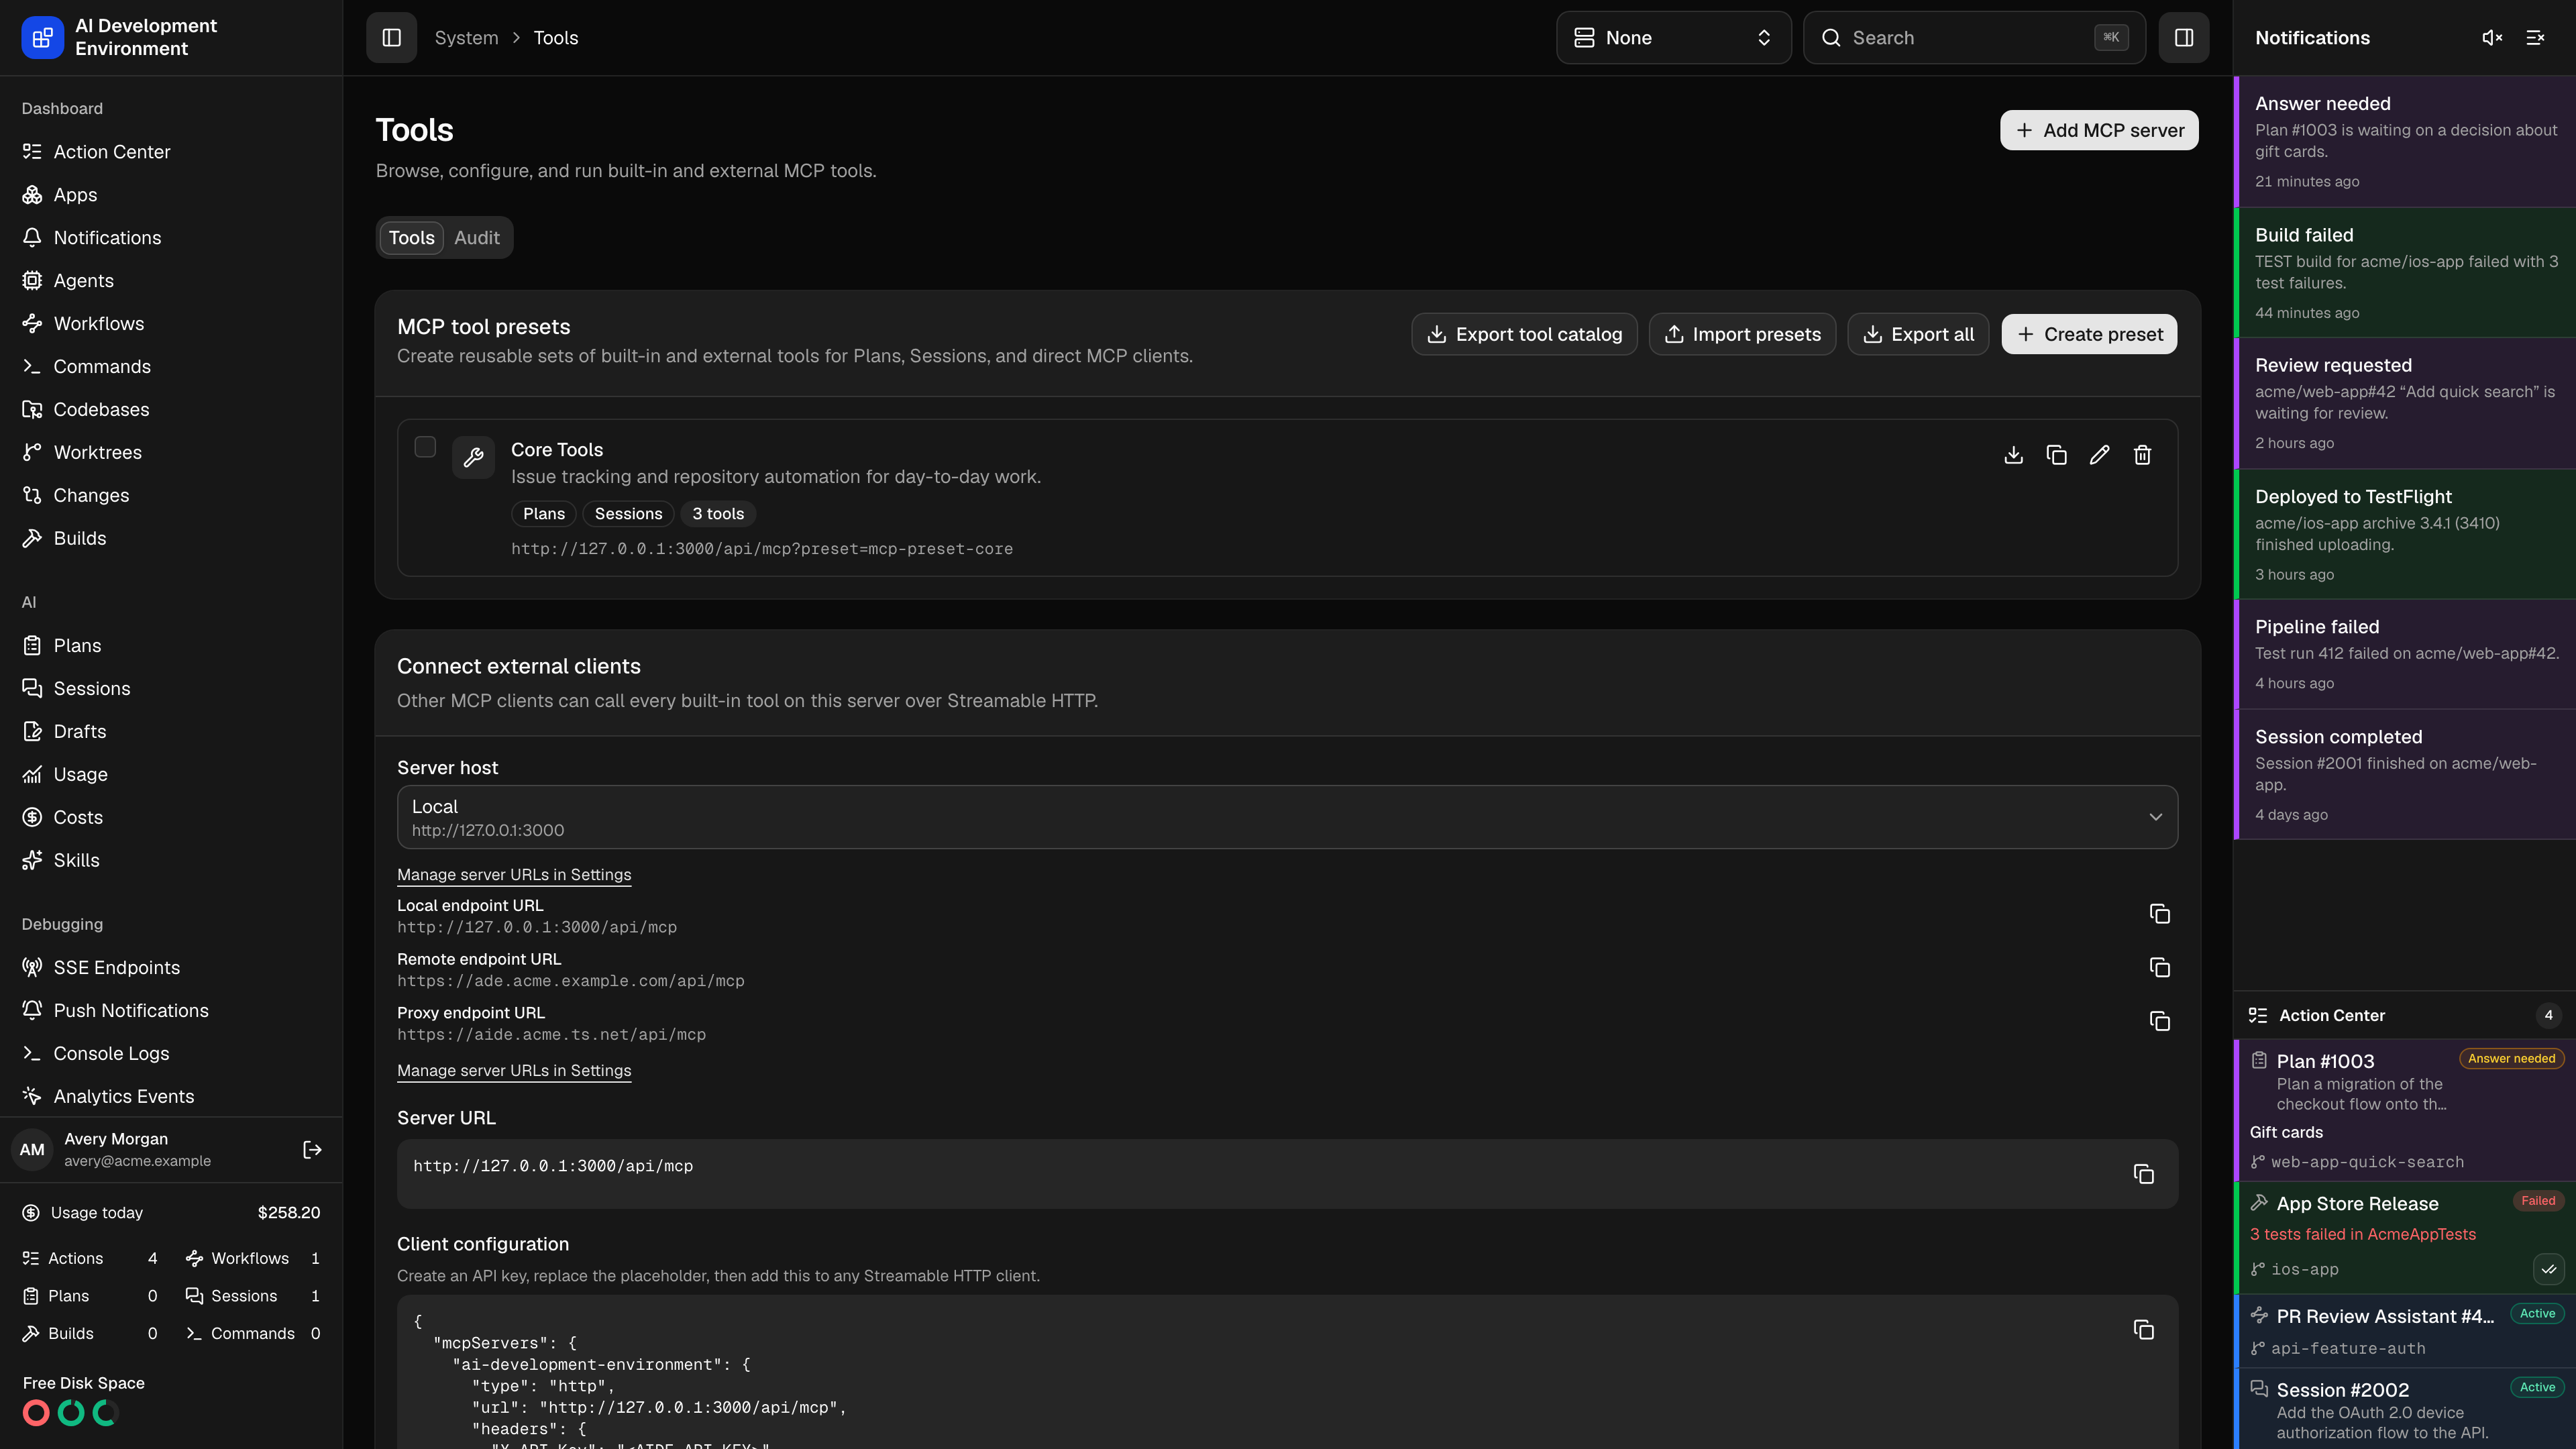Open Workflows in the sidebar
Viewport: 2576px width, 1449px height.
point(171,324)
